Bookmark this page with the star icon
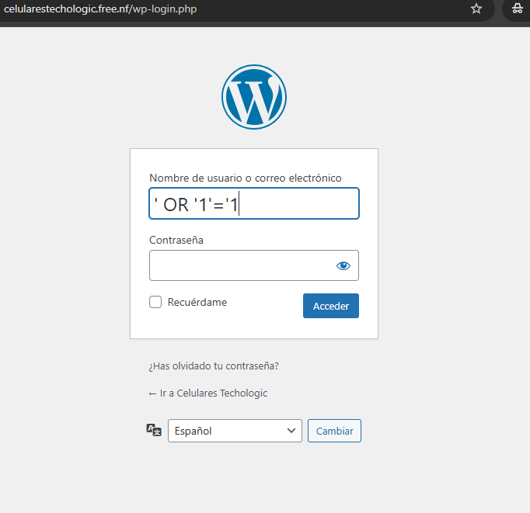 coord(476,9)
